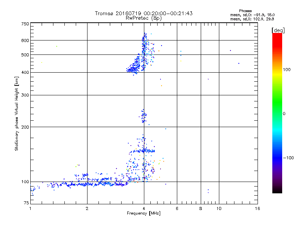The width and height of the screenshot is (303, 227).
Task: Click the x-axis '2' tick label
Action: pos(87,208)
